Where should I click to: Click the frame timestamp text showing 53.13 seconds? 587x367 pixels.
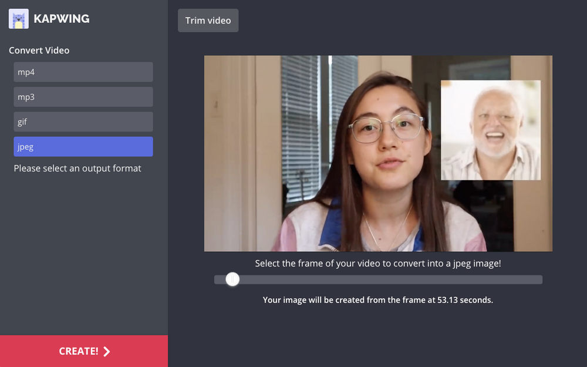click(378, 300)
